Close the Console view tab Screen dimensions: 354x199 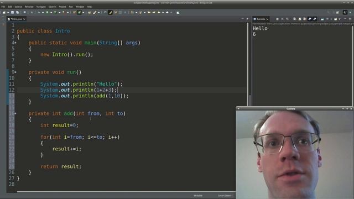[x=267, y=19]
